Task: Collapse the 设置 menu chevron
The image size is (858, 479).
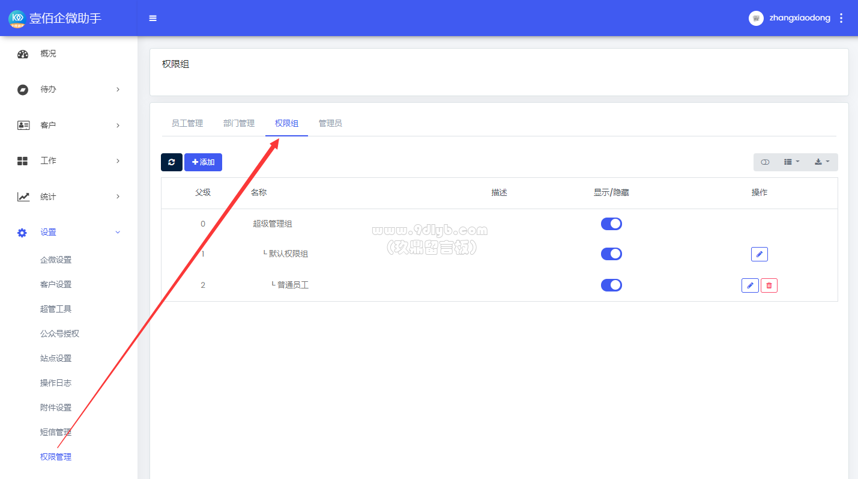Action: 118,232
